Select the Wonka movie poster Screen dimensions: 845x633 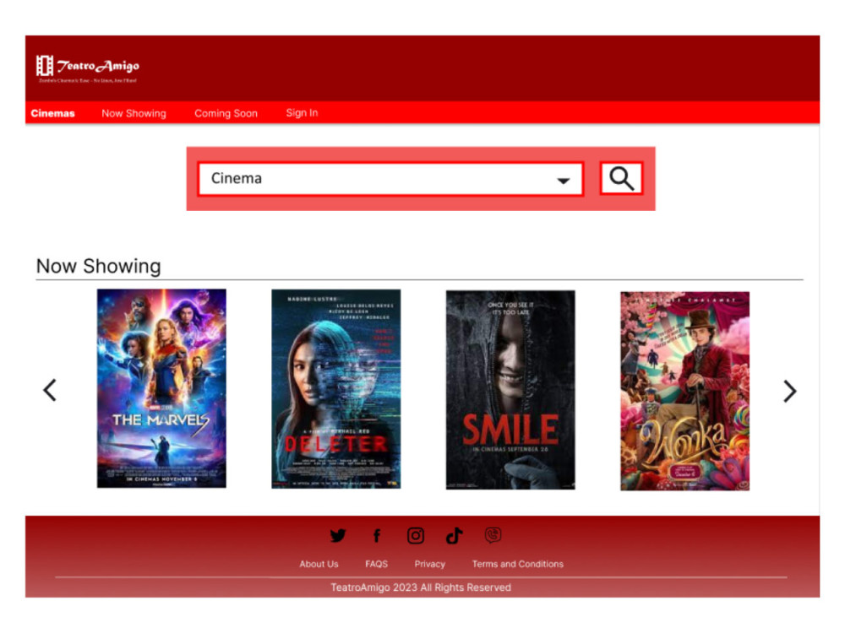[685, 392]
